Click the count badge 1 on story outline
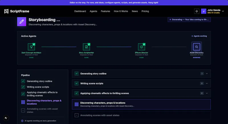 click(202, 74)
